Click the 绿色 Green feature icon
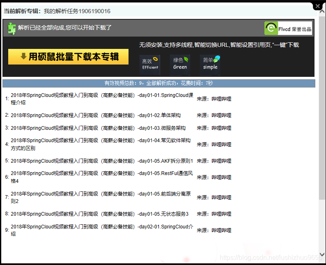 click(x=180, y=65)
